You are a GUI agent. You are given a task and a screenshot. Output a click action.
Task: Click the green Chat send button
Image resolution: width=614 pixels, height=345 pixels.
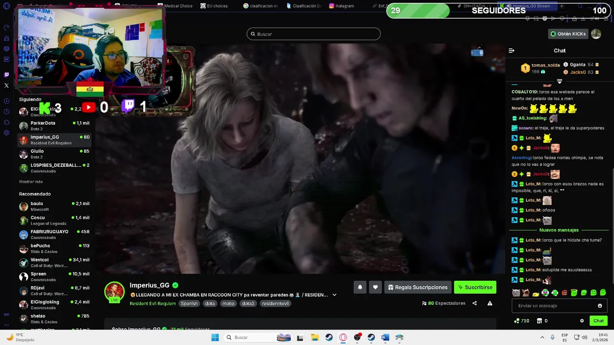[x=599, y=321]
